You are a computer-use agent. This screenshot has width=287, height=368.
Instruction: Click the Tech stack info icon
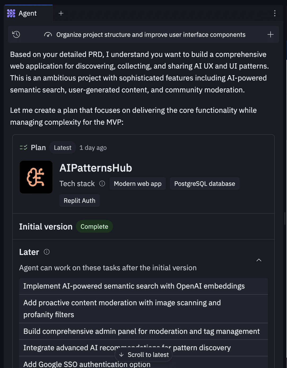[102, 183]
